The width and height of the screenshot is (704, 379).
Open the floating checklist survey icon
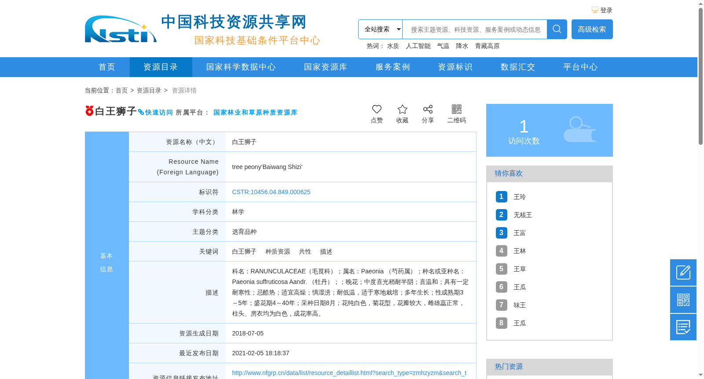(683, 327)
